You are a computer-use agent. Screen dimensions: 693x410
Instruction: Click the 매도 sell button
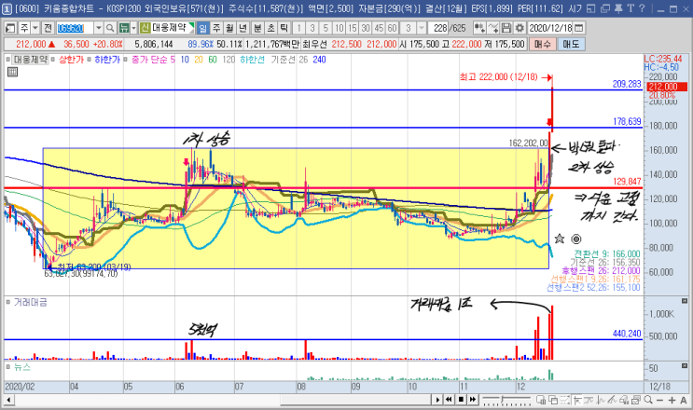point(571,44)
